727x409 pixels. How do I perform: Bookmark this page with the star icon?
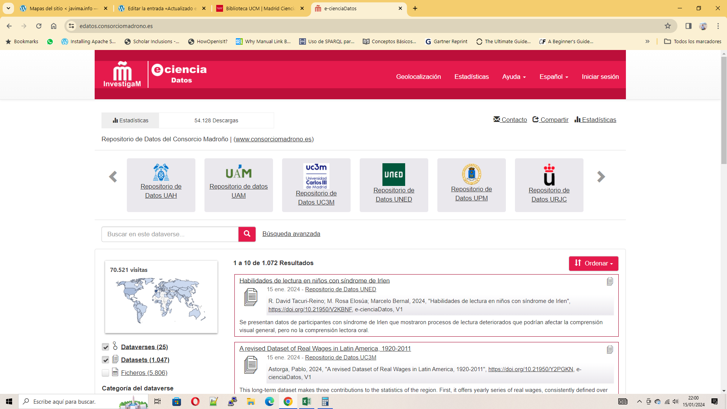click(x=668, y=26)
